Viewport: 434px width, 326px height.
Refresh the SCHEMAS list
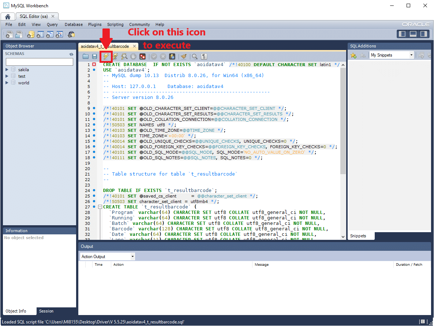point(71,54)
